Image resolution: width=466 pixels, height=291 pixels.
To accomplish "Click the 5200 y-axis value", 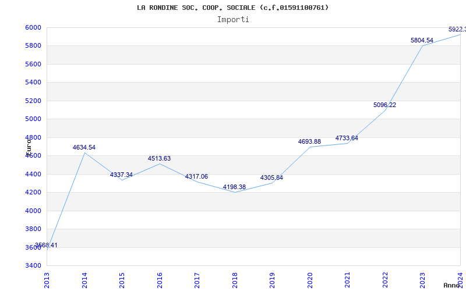I will (33, 101).
